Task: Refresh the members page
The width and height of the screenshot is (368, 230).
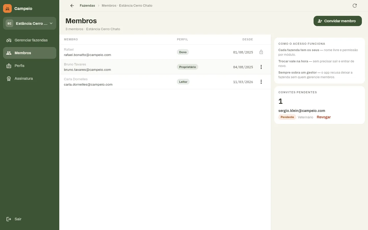Action: (x=355, y=6)
